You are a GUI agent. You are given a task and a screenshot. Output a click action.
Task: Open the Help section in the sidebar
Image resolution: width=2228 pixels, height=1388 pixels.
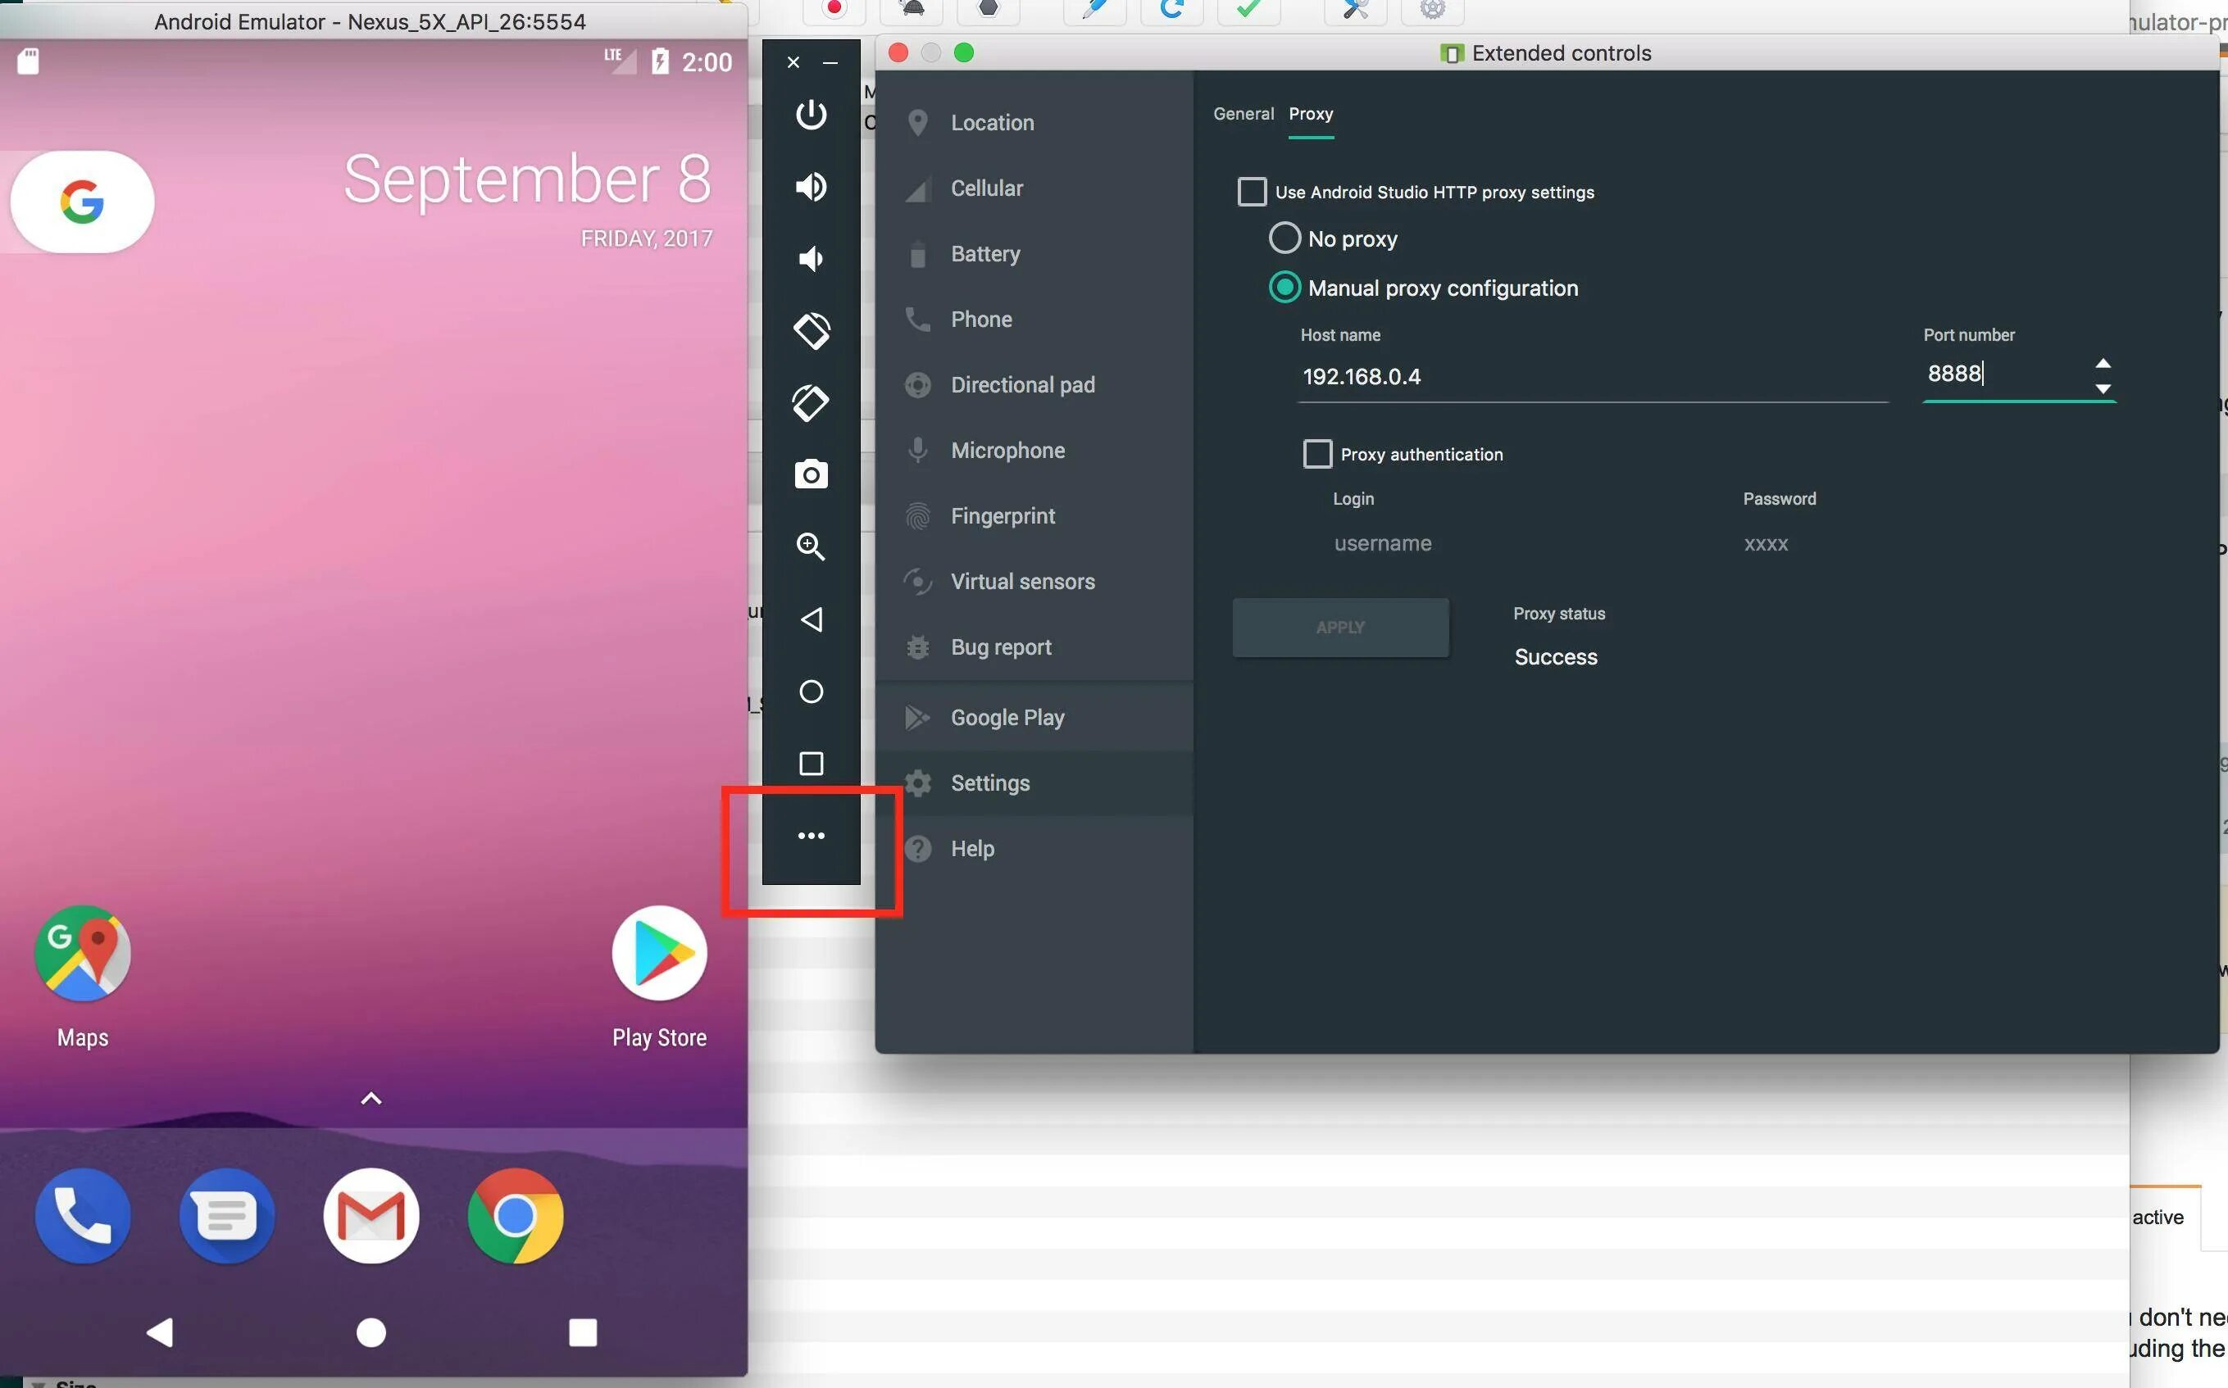[x=971, y=848]
